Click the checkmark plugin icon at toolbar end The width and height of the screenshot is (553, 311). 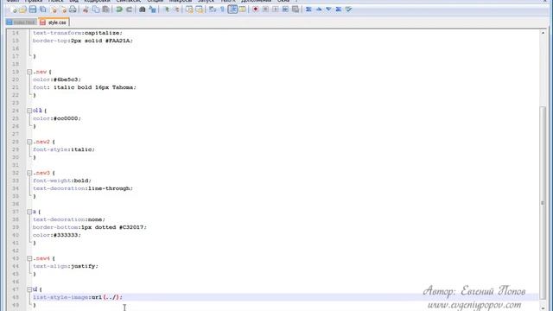coord(349,10)
